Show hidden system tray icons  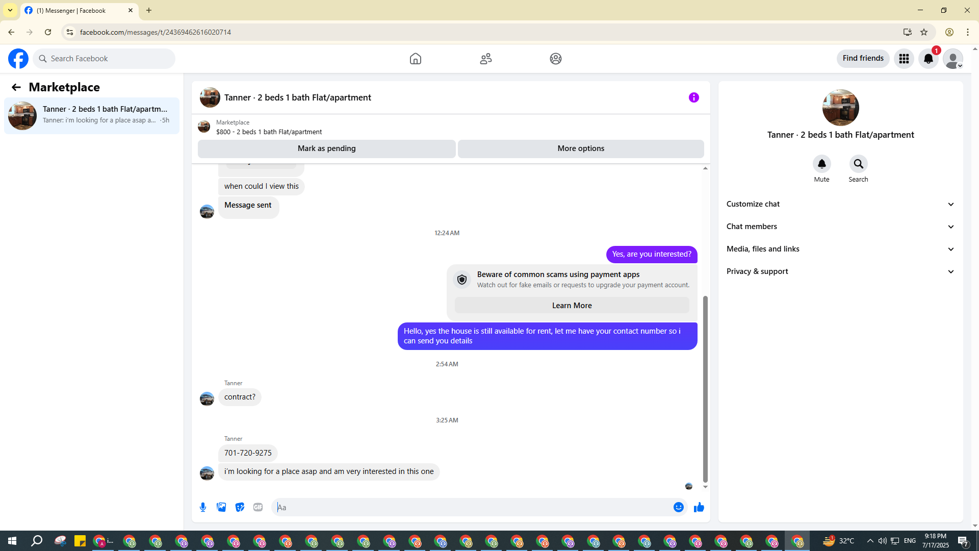(870, 541)
